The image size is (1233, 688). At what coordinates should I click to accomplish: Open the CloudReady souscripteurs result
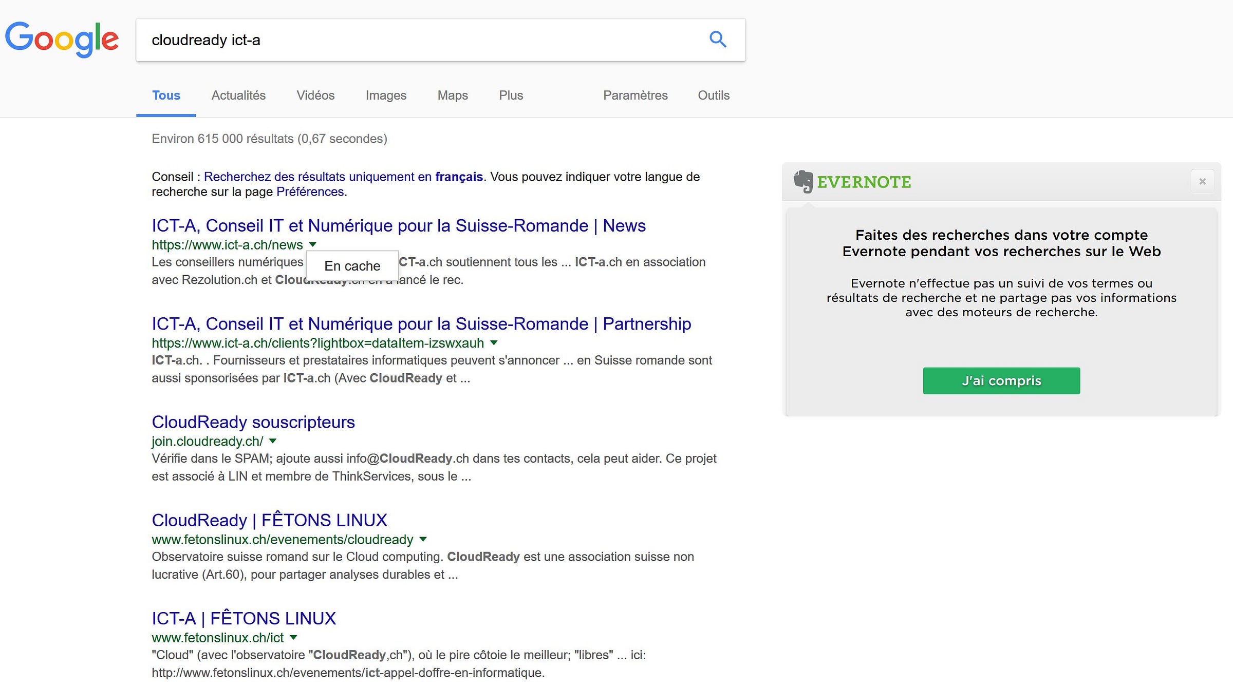pyautogui.click(x=253, y=422)
